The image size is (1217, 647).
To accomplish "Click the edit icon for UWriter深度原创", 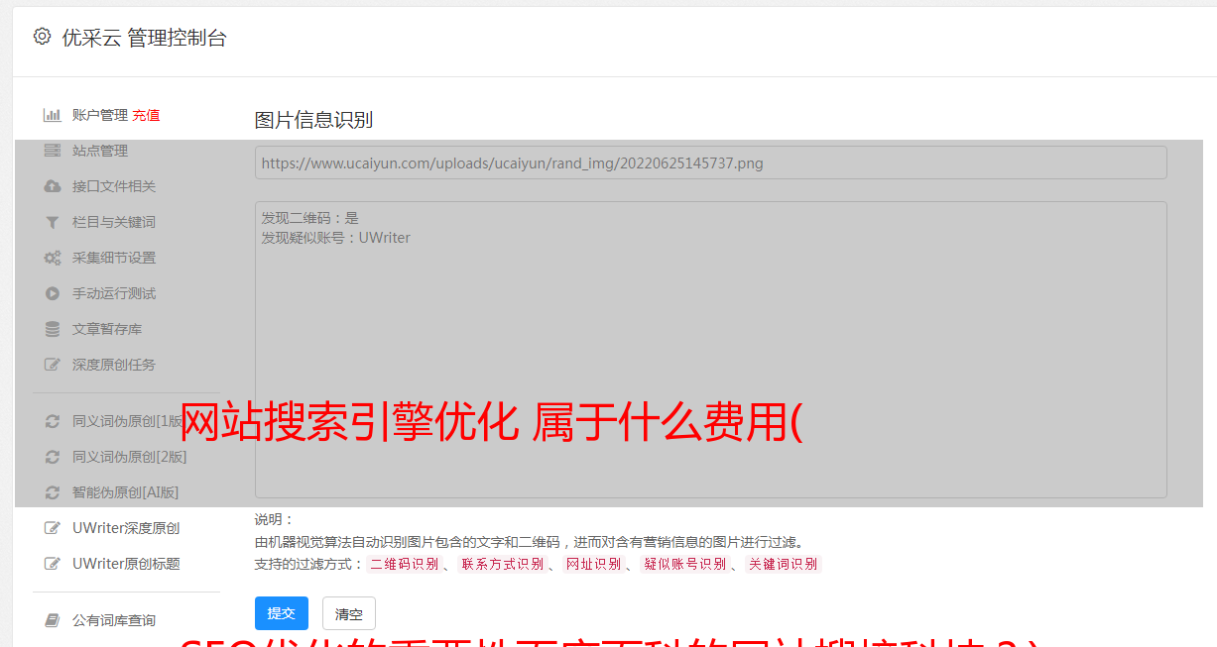I will click(x=53, y=528).
